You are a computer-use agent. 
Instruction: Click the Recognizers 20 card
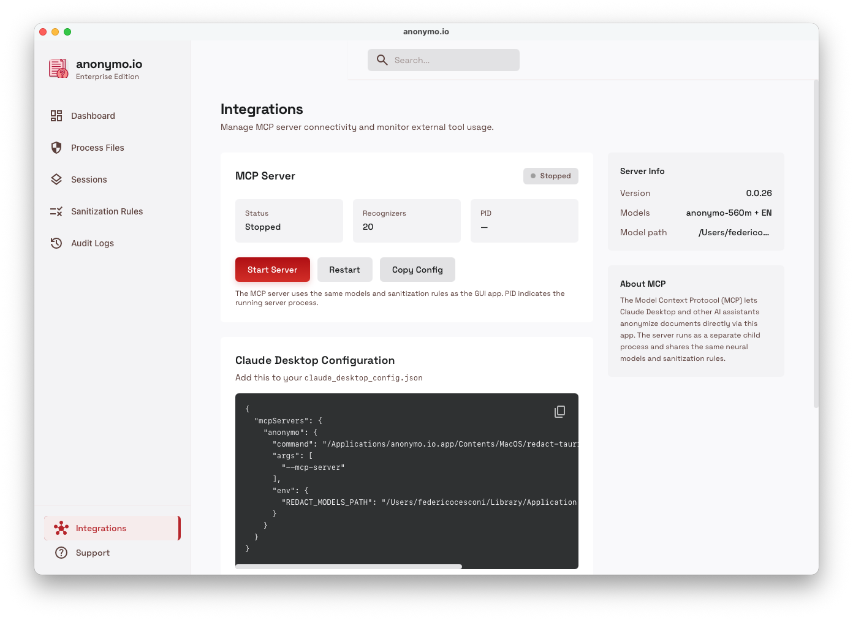pos(407,221)
